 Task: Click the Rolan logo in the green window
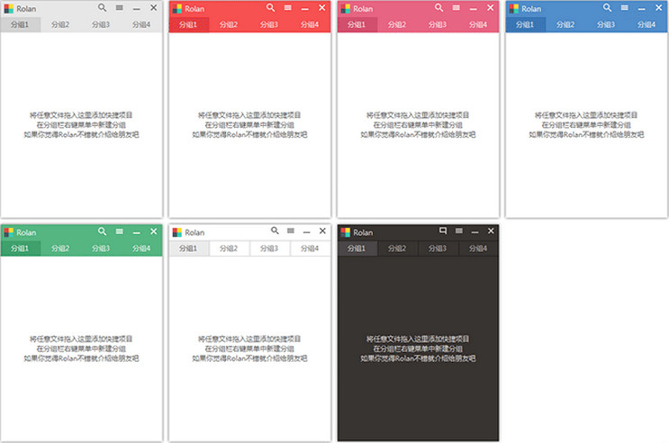pyautogui.click(x=8, y=232)
